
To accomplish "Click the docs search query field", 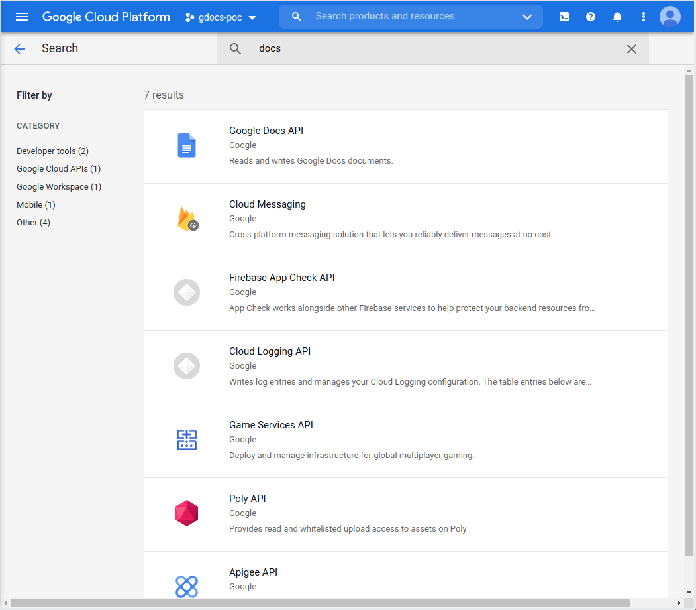I will [433, 48].
